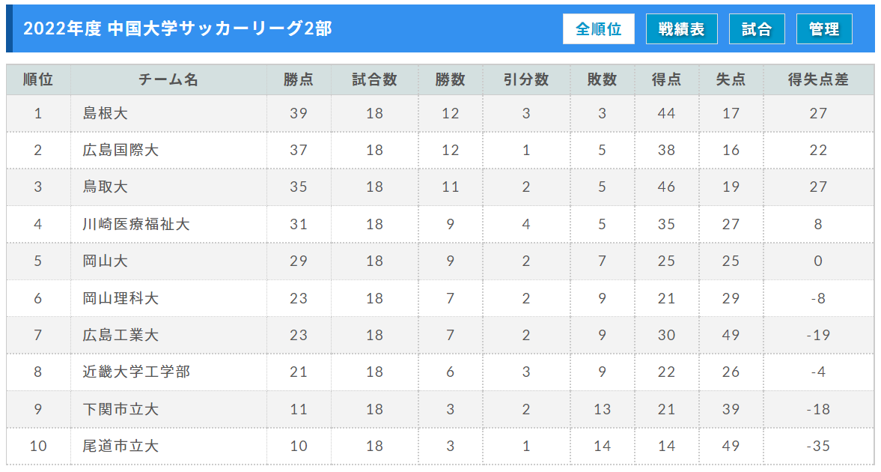Open the 試合 matches tab
The height and width of the screenshot is (472, 881).
click(757, 28)
